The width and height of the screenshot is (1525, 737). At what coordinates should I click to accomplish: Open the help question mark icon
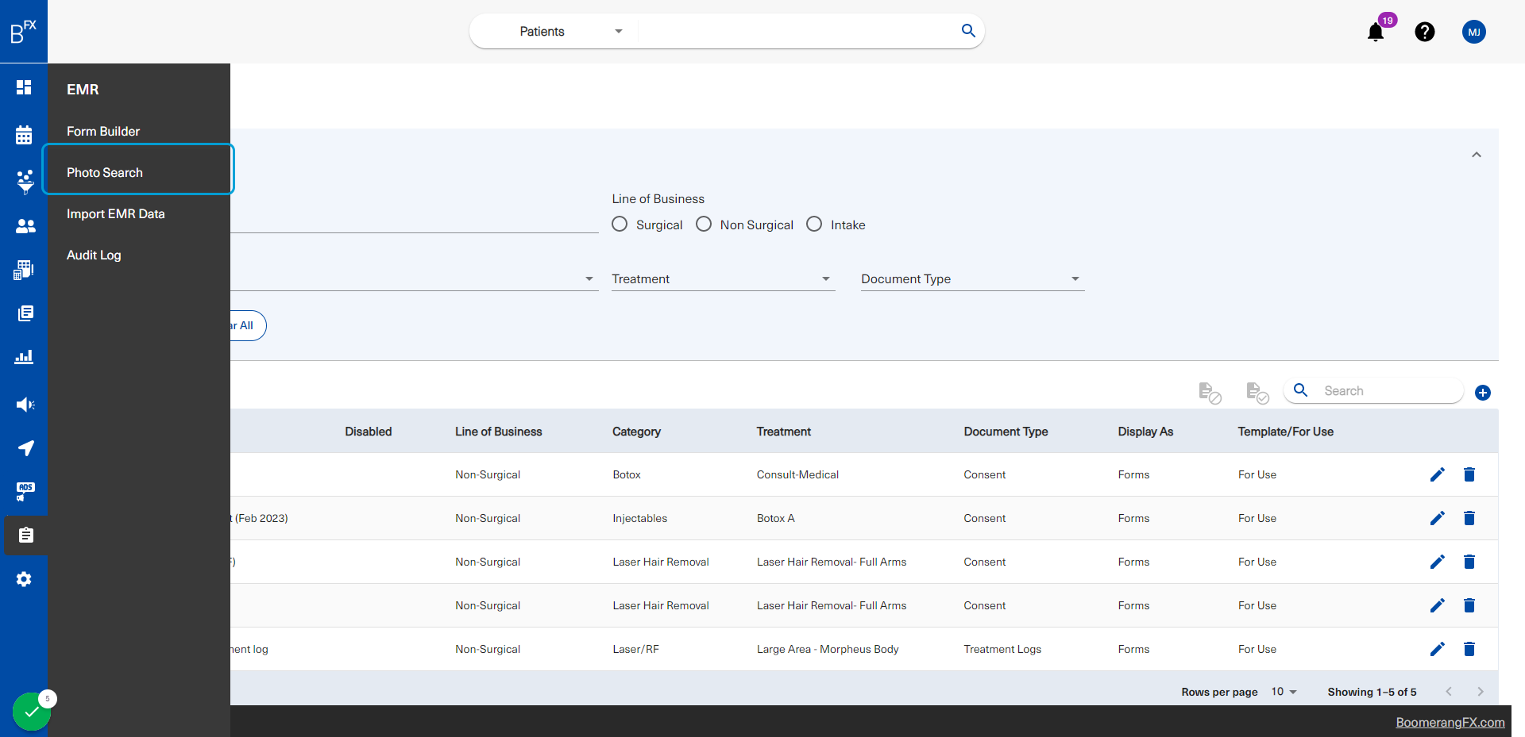tap(1425, 32)
